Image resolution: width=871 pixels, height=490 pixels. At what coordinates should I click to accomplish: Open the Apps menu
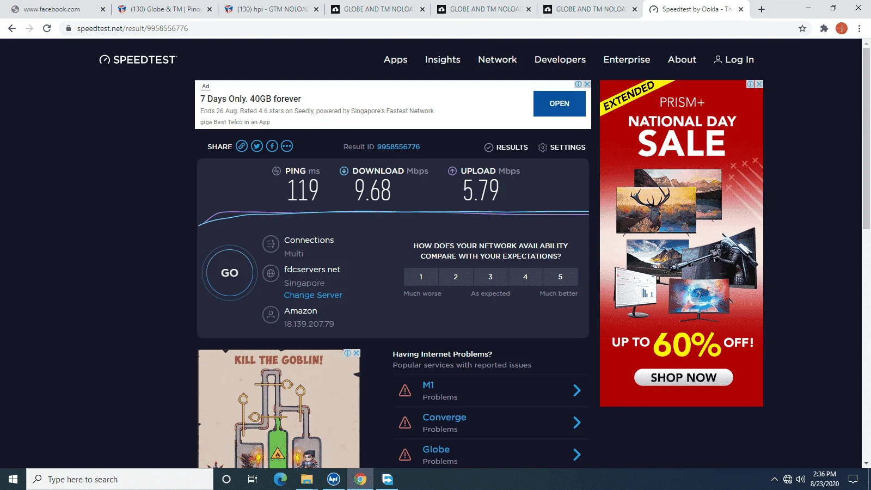click(x=395, y=59)
